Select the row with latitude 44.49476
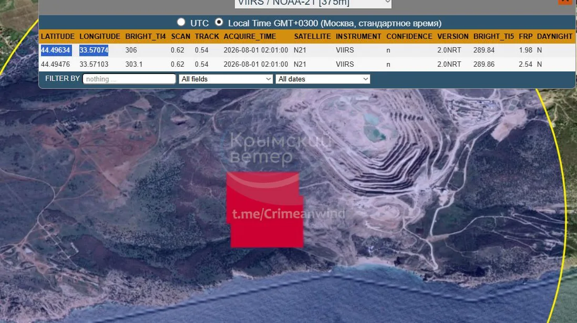The height and width of the screenshot is (323, 577). (307, 65)
